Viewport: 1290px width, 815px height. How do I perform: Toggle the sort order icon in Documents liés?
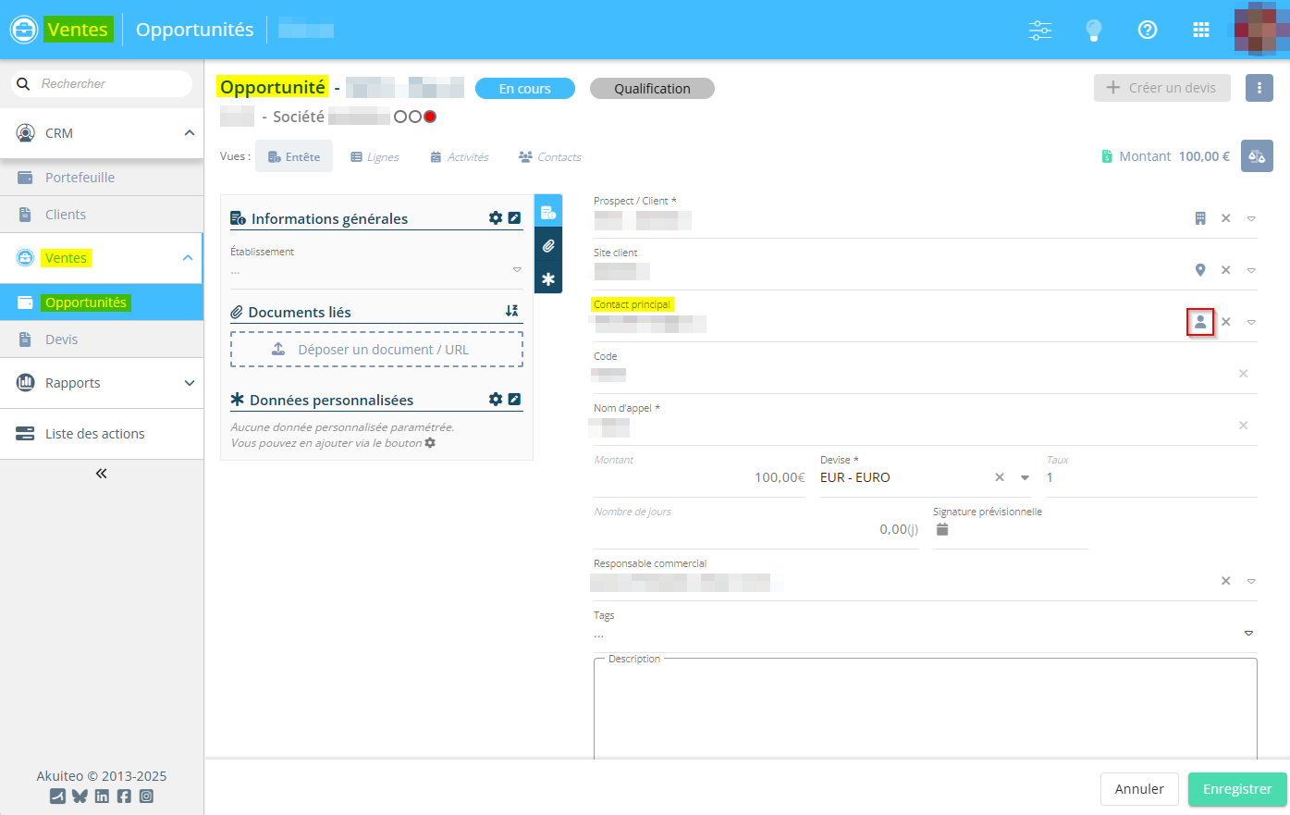(x=511, y=312)
